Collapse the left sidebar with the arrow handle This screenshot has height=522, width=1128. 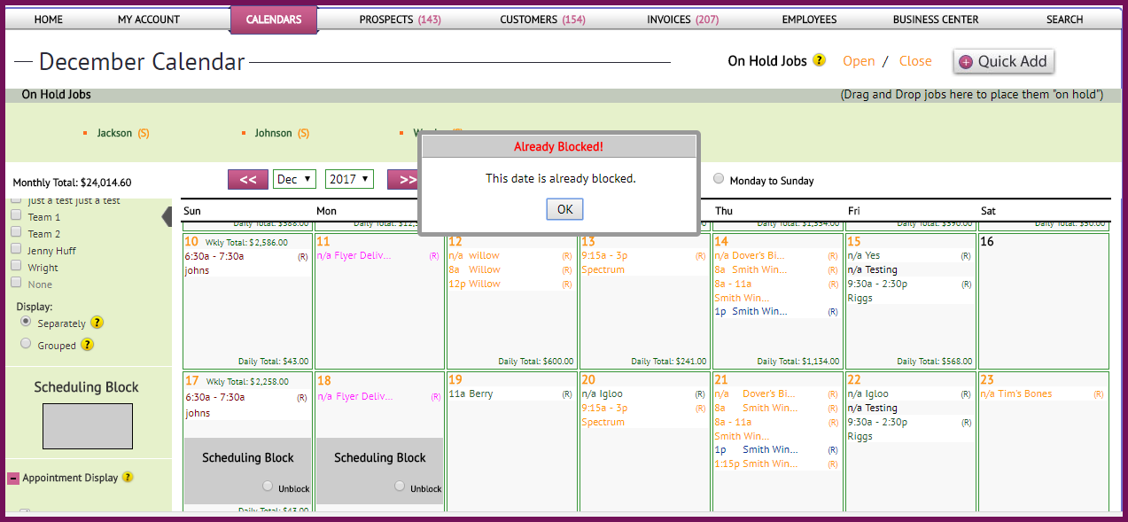167,217
